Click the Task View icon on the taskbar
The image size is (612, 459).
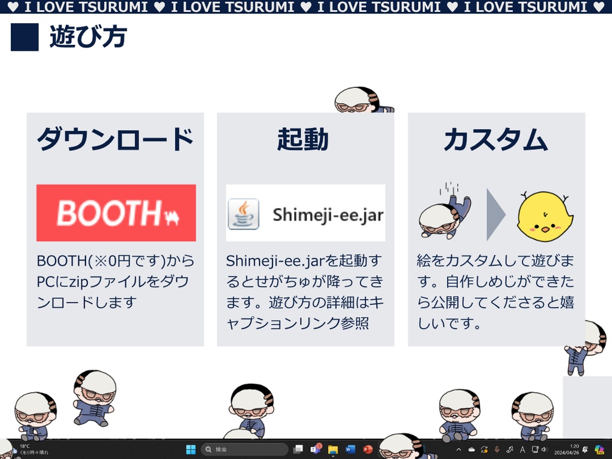[298, 448]
